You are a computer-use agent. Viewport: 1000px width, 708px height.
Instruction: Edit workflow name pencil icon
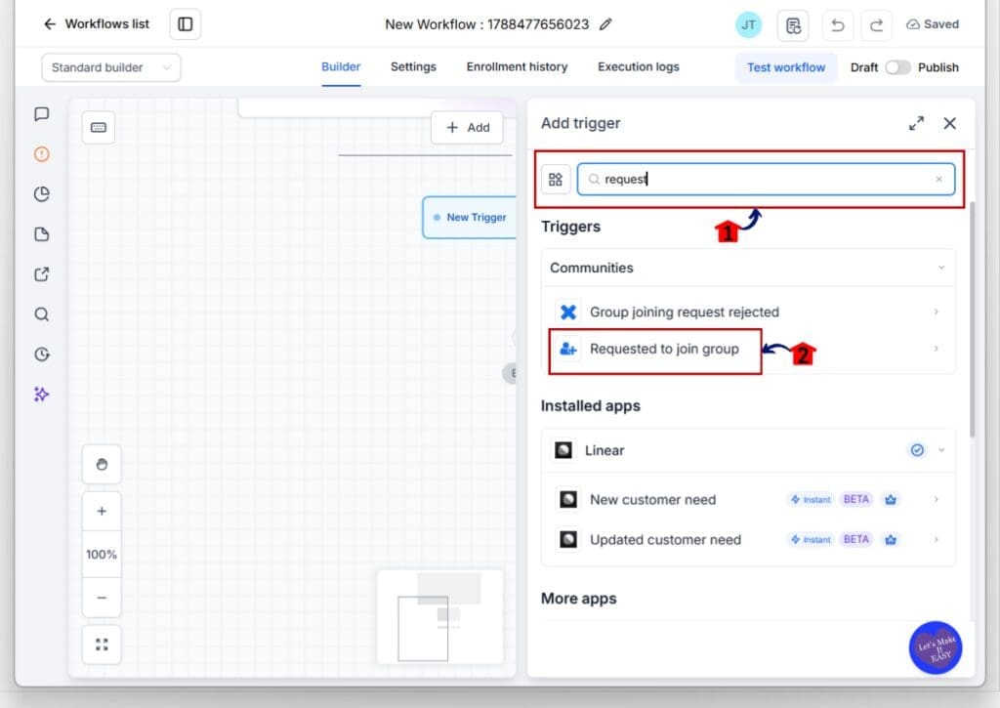pos(605,24)
